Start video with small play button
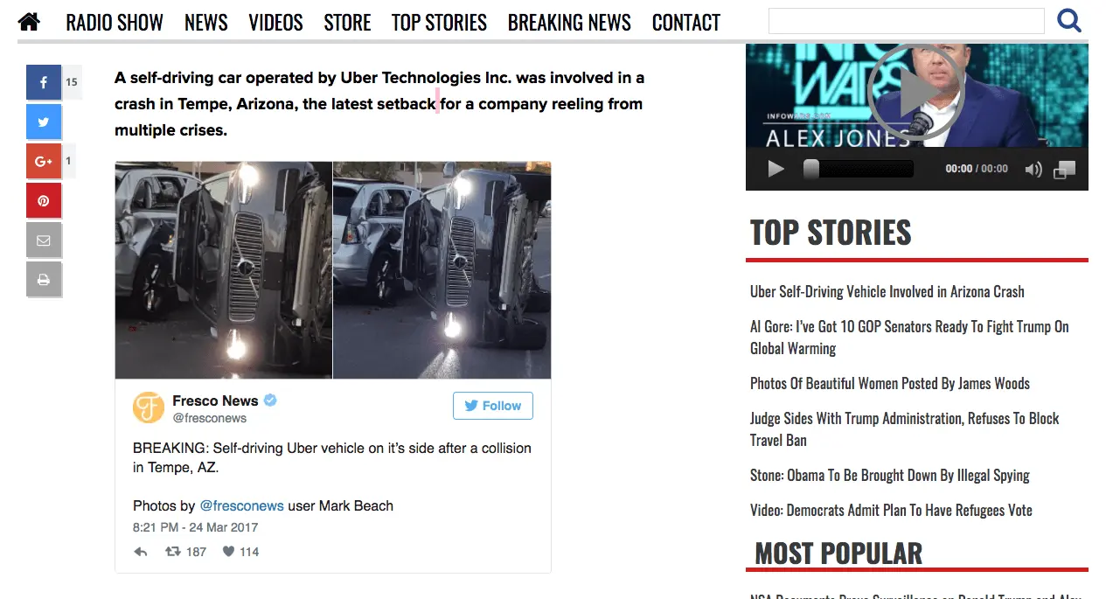The width and height of the screenshot is (1106, 599). pyautogui.click(x=776, y=169)
